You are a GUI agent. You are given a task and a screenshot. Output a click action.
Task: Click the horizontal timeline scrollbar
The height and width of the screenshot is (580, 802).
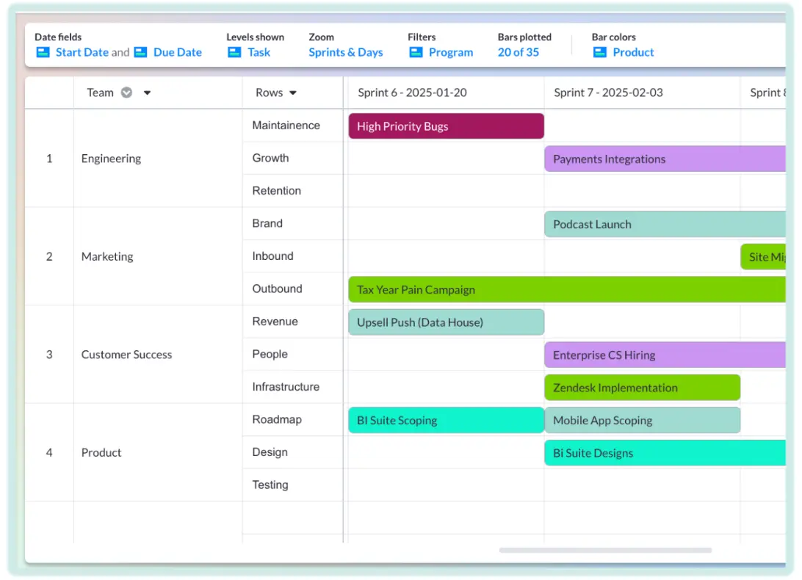pyautogui.click(x=605, y=551)
